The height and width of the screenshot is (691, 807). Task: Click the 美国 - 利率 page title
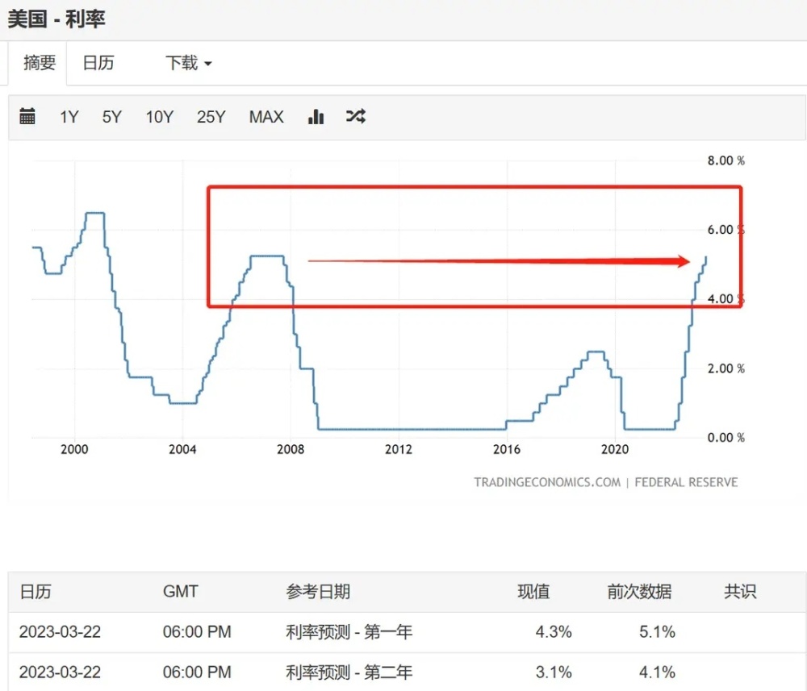coord(56,19)
